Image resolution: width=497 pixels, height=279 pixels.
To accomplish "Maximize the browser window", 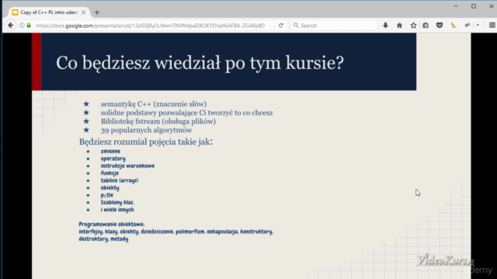I will 474,6.
